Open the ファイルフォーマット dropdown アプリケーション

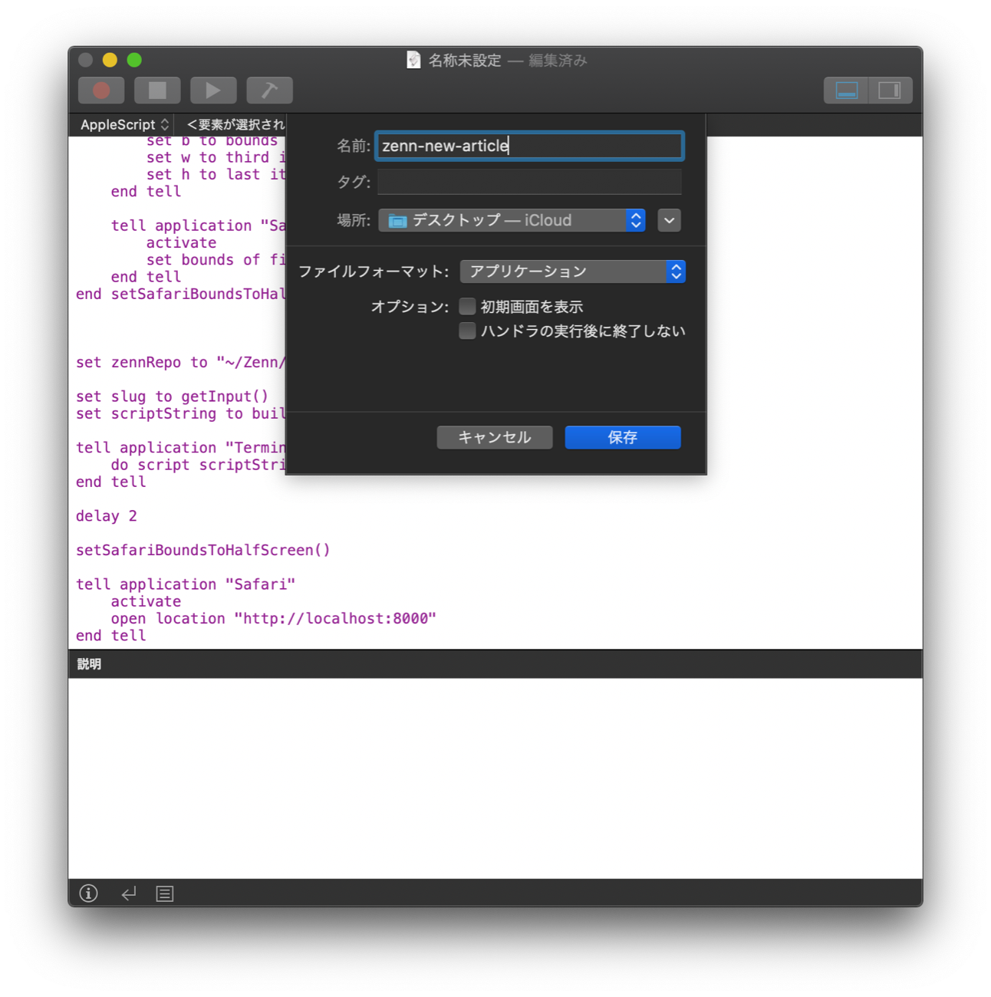(x=573, y=271)
